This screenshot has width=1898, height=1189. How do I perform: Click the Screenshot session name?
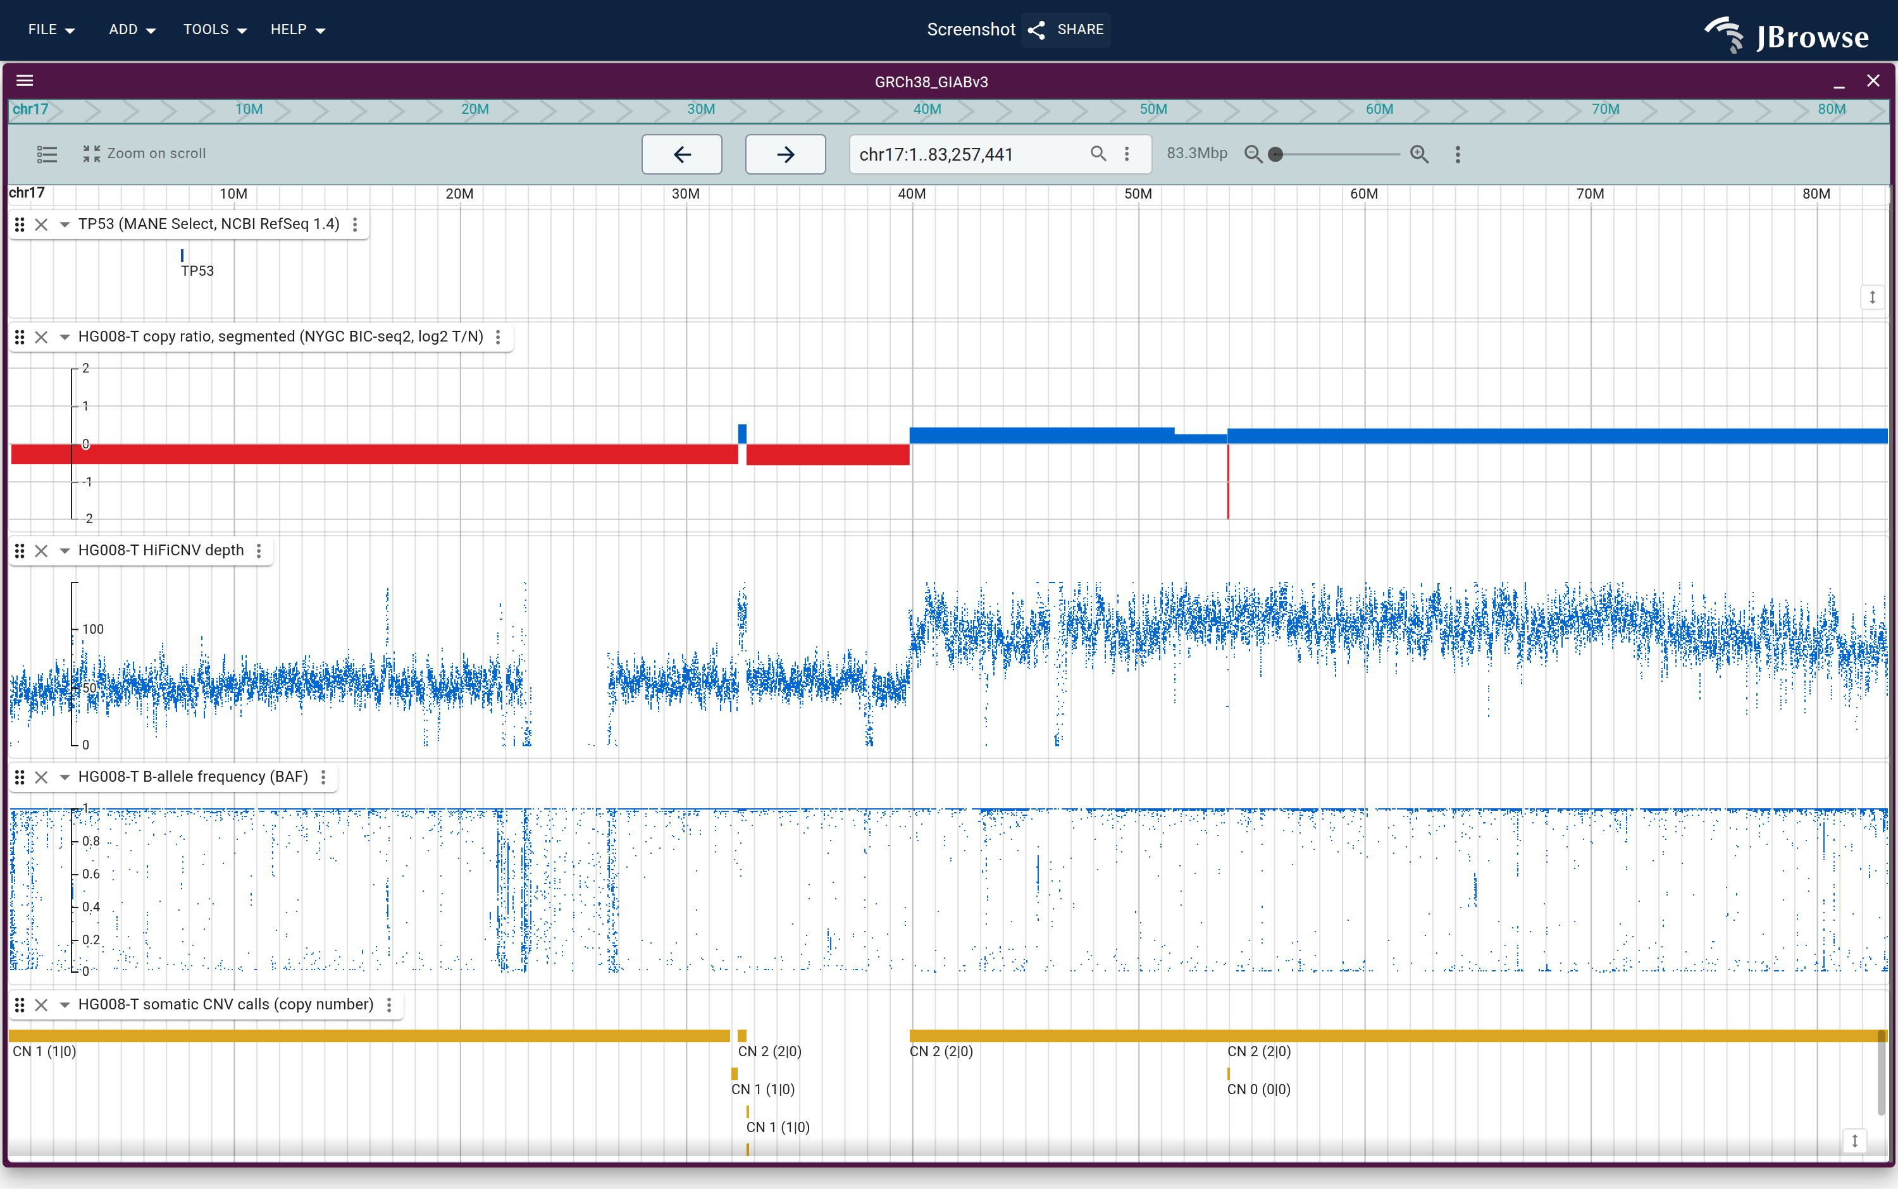click(x=971, y=30)
